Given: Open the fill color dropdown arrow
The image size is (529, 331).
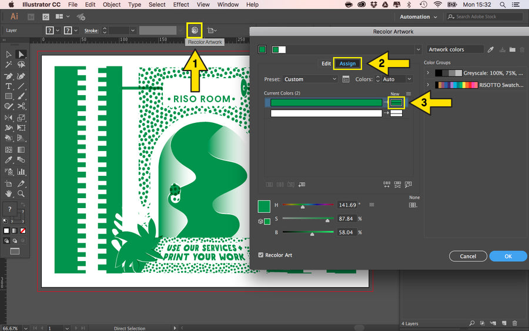Looking at the screenshot, I should (x=58, y=31).
